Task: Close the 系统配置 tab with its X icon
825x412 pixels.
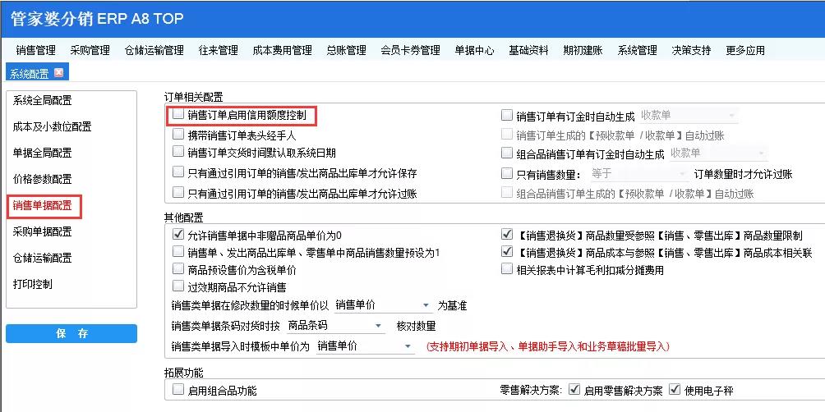Action: pos(58,72)
